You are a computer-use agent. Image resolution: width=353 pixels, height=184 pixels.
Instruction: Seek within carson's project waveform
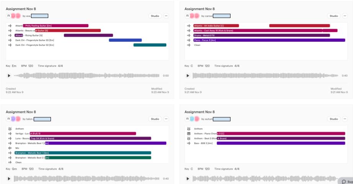(x=265, y=76)
